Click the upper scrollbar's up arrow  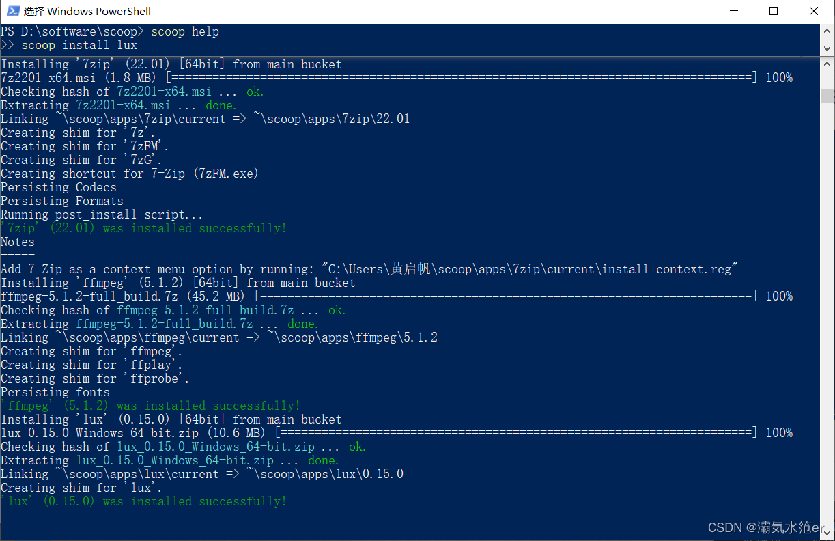point(826,31)
